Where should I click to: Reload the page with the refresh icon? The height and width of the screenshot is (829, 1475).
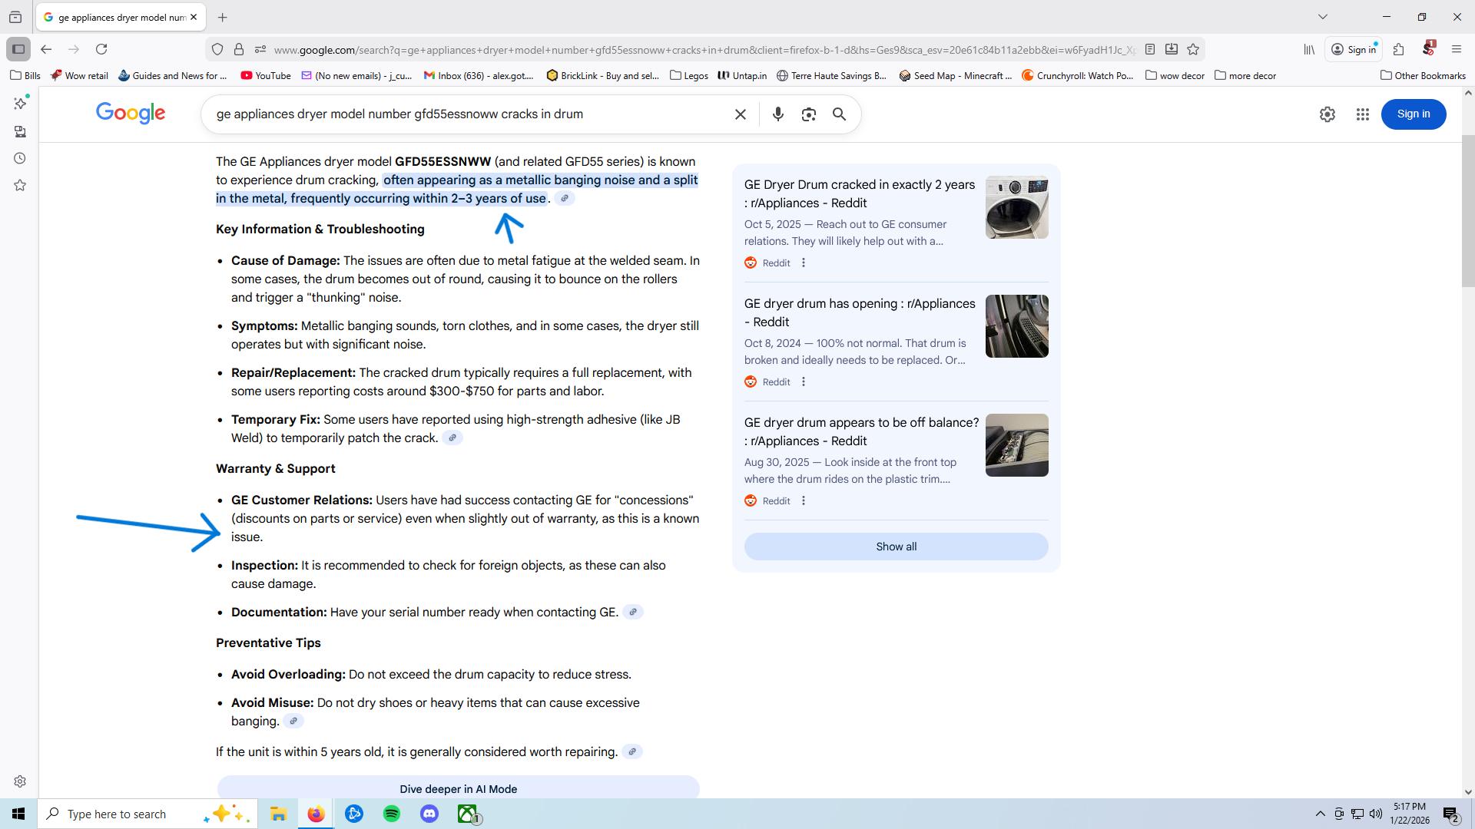pos(101,49)
